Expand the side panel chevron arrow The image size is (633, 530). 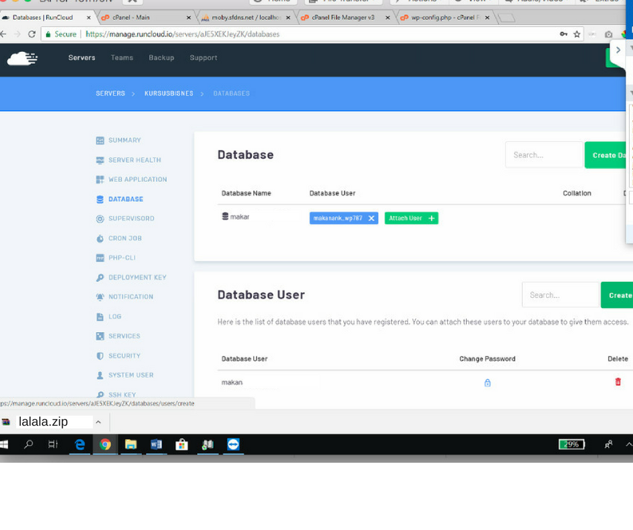(x=618, y=50)
